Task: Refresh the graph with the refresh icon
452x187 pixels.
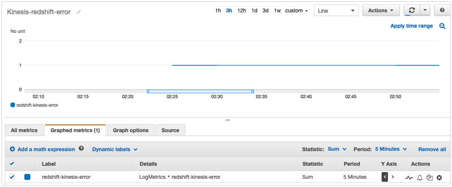Action: [x=412, y=10]
